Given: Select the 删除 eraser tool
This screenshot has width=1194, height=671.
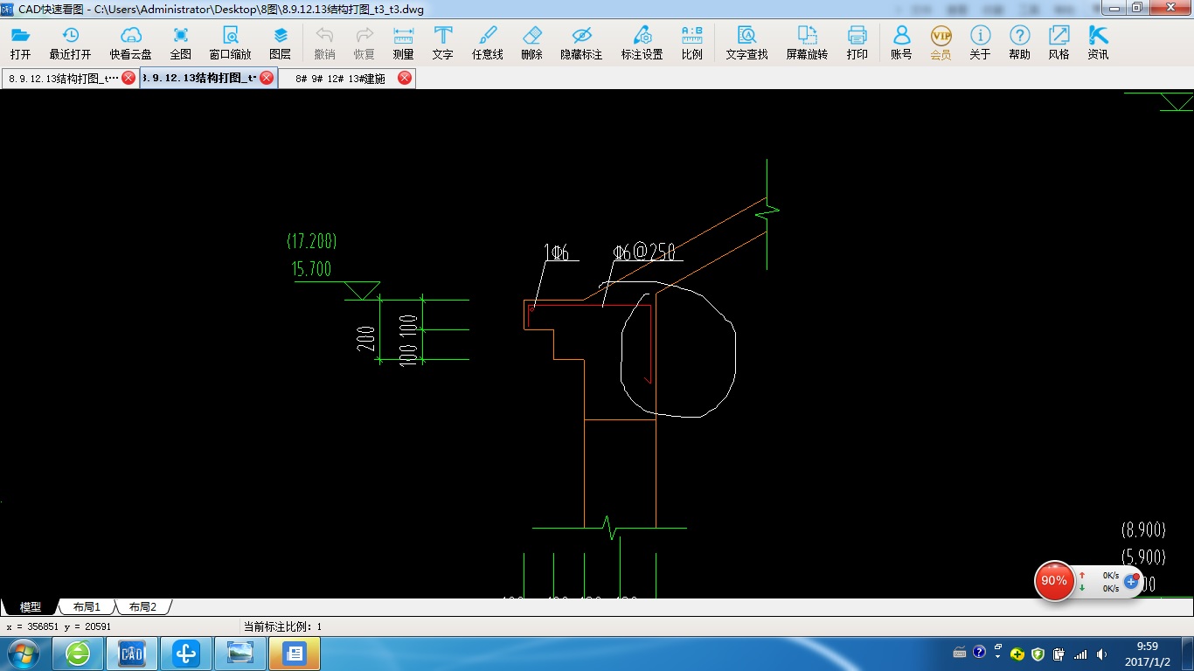Looking at the screenshot, I should (x=531, y=43).
